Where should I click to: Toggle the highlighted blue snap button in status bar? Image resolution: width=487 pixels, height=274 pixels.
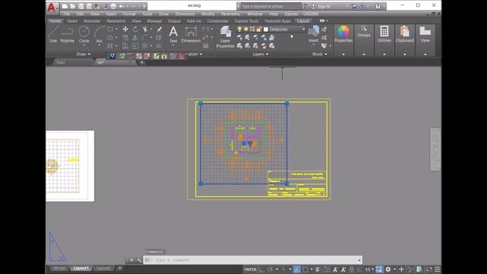[x=297, y=269]
